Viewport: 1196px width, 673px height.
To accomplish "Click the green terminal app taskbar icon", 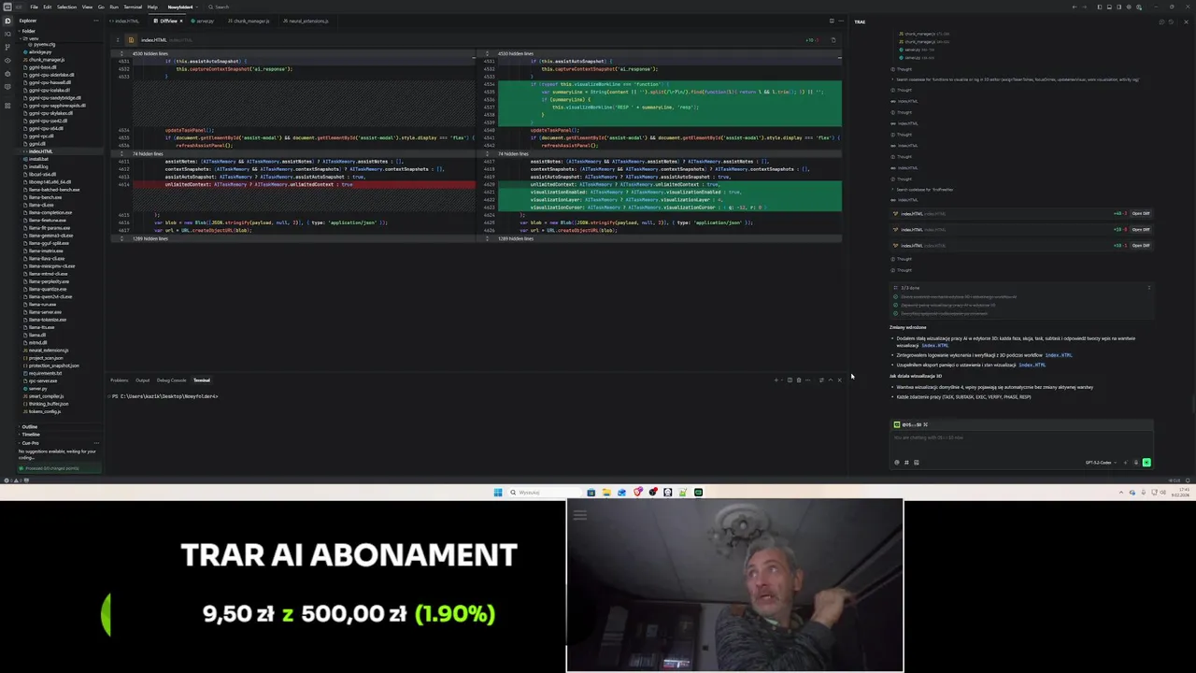I will tap(698, 493).
